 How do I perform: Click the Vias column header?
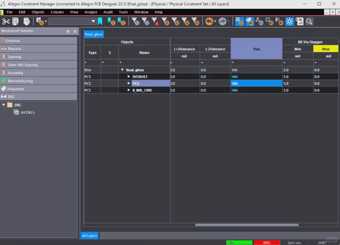click(x=256, y=49)
